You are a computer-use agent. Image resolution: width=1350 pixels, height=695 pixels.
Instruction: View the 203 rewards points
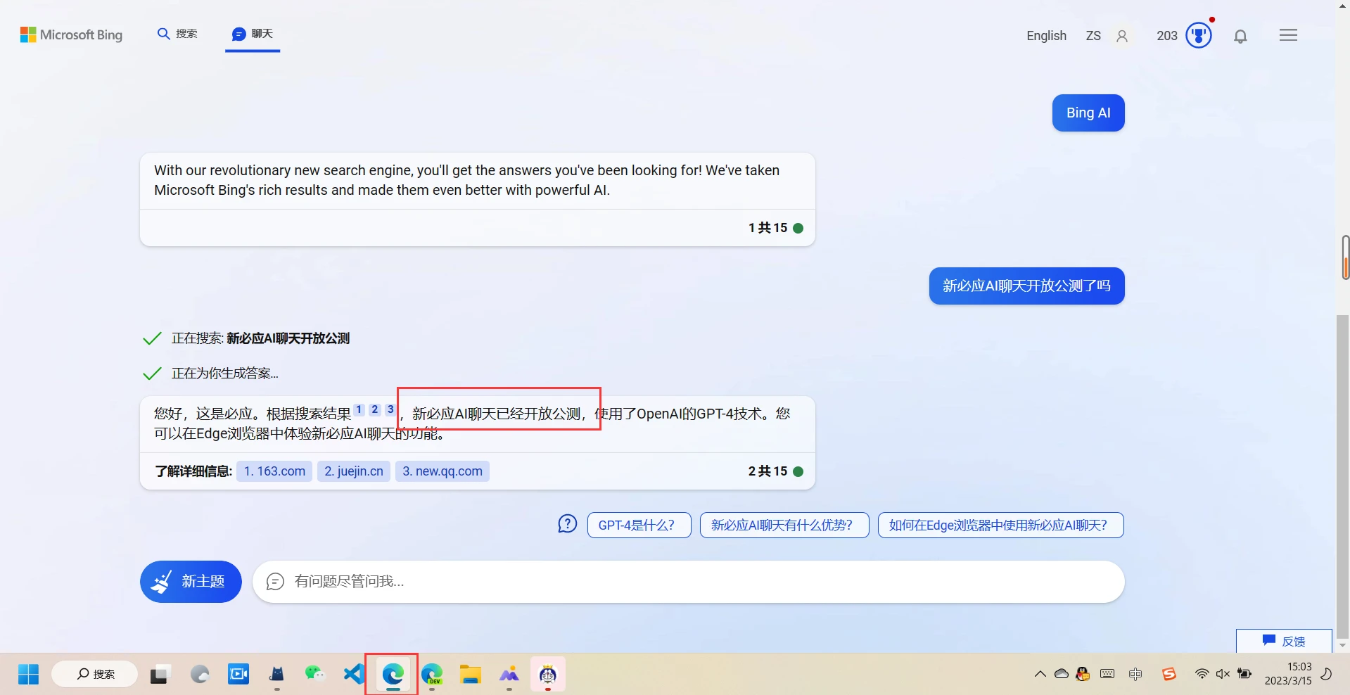[1167, 35]
